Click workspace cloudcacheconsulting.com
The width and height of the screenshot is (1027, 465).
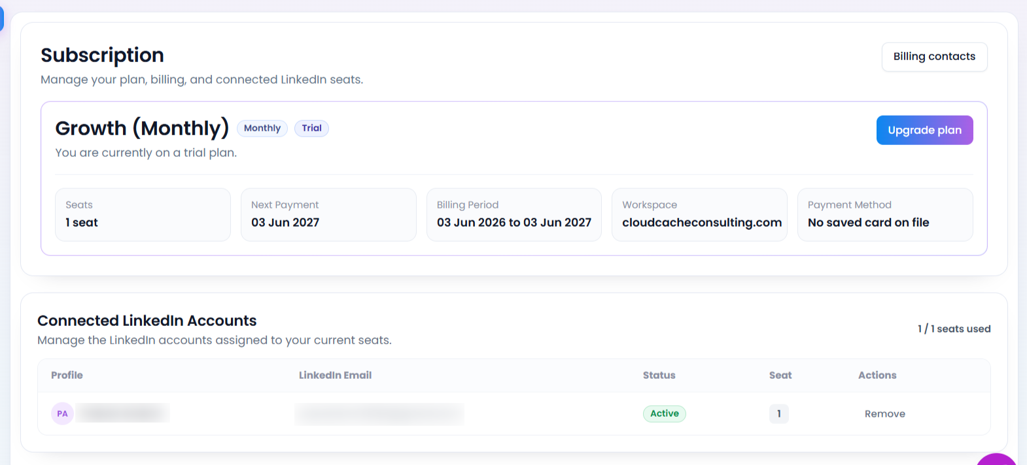tap(702, 223)
